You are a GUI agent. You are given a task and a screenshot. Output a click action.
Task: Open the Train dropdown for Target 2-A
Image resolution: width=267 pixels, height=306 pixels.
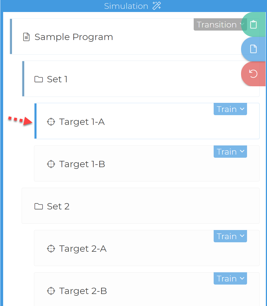(x=230, y=237)
